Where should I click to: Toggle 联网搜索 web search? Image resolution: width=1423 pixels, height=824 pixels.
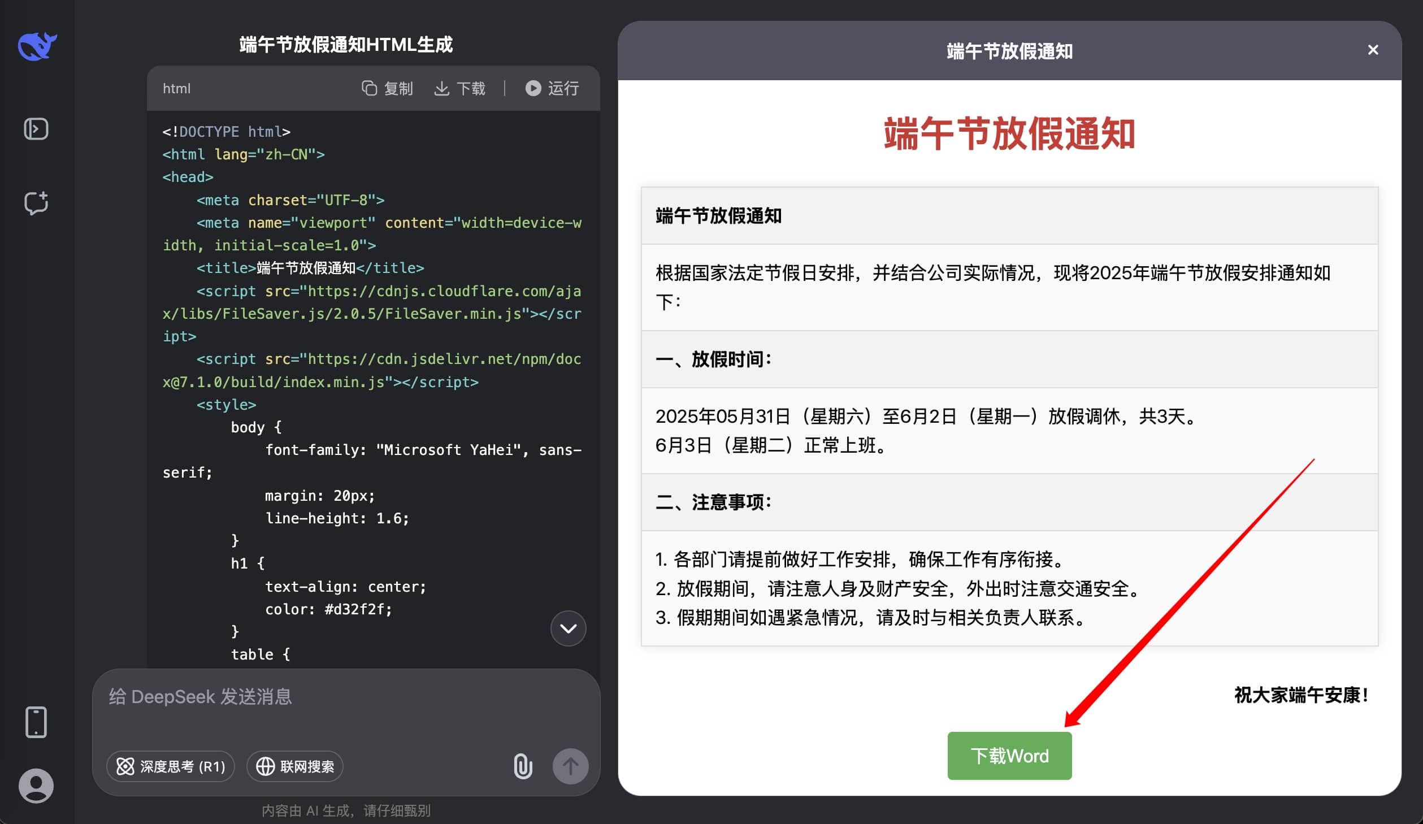(295, 766)
